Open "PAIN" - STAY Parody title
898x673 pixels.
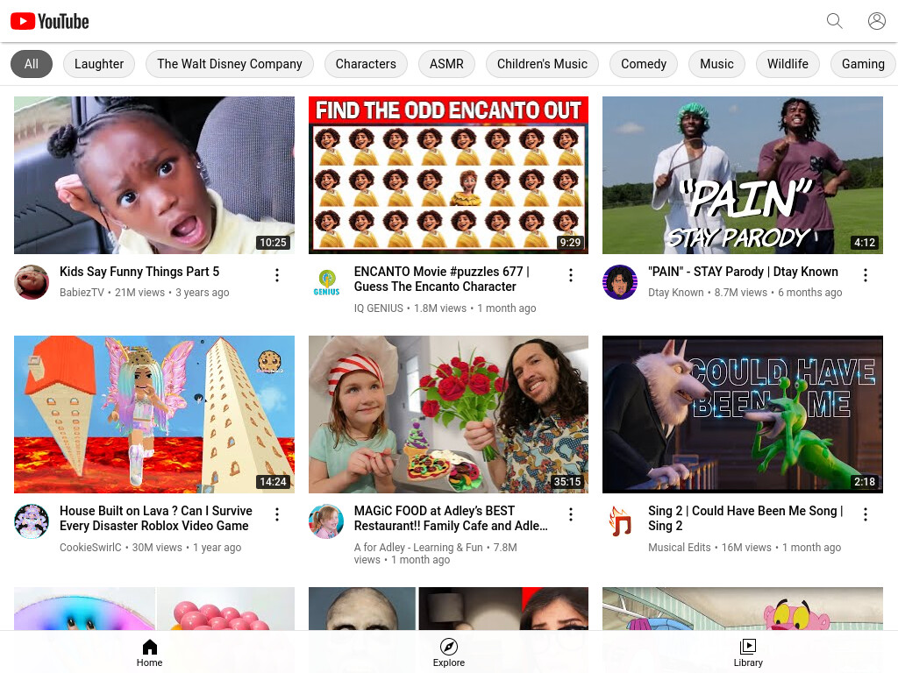click(x=743, y=272)
